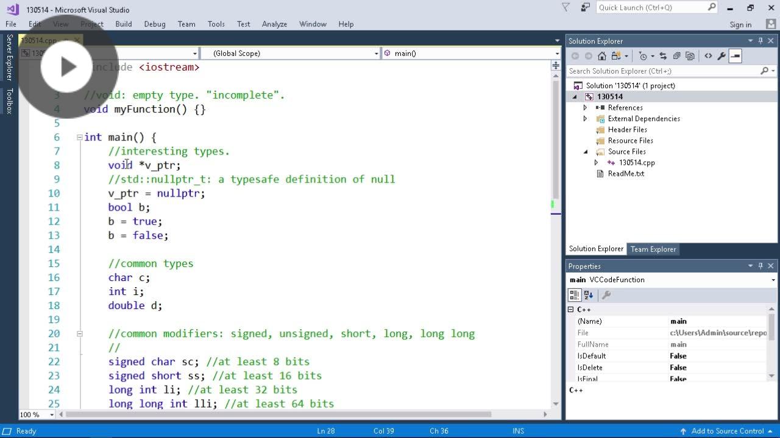Toggle Preview Selected Items in Solution Explorer
The image size is (780, 438).
[735, 55]
